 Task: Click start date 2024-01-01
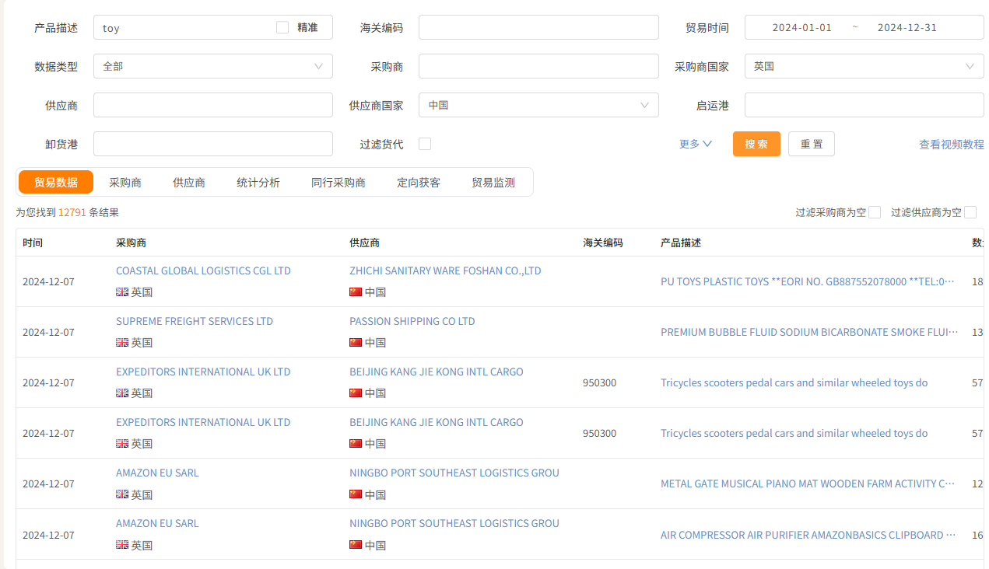[802, 27]
